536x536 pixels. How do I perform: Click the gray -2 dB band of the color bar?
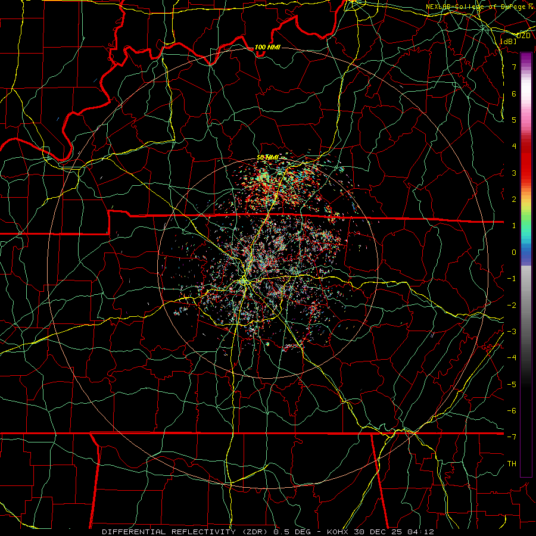526,306
